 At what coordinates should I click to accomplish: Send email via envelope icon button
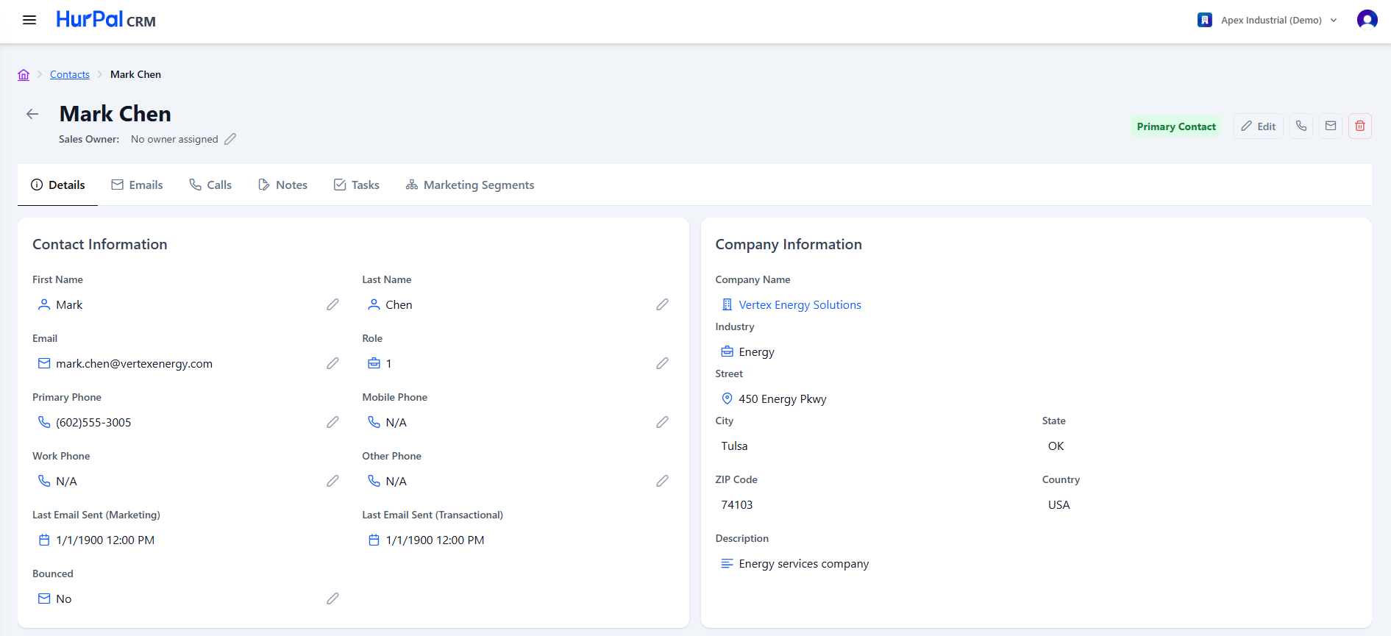coord(1331,126)
